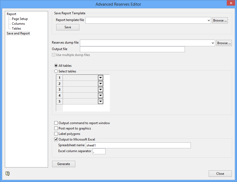Viewport: 237px width, 182px height.
Task: Go to the Tables tree item
Action: (x=16, y=29)
